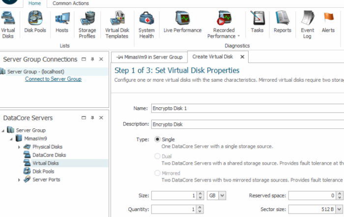Expand the Physical Disks tree node
Image resolution: width=344 pixels, height=217 pixels.
click(20, 147)
